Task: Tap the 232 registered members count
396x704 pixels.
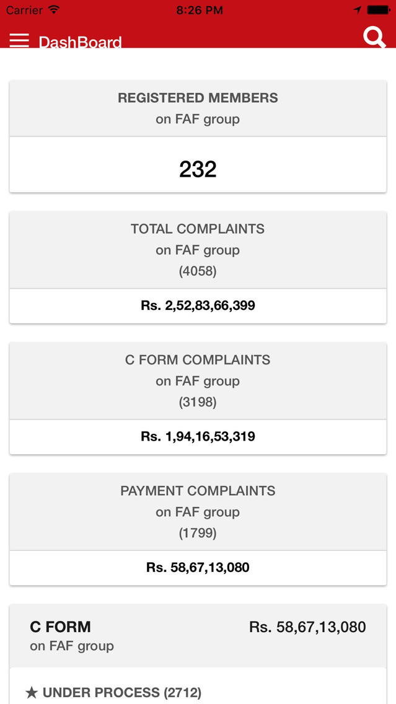Action: click(198, 169)
